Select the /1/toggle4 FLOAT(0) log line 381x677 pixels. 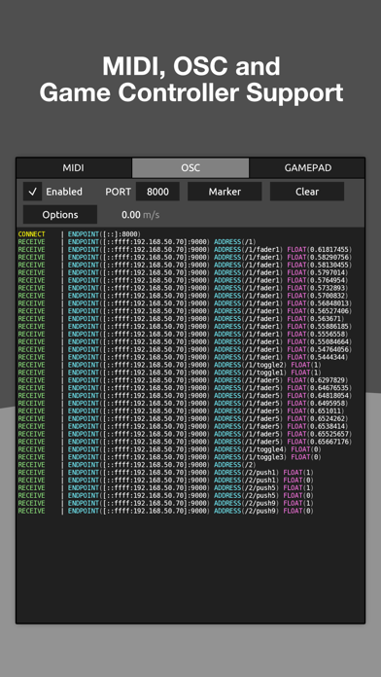[169, 449]
